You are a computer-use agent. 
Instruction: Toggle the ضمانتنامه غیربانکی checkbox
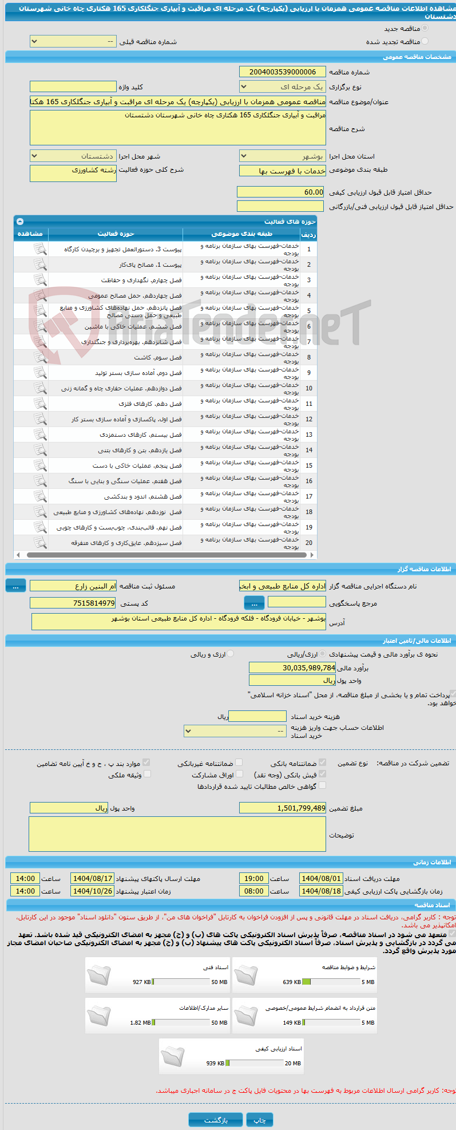[x=239, y=762]
